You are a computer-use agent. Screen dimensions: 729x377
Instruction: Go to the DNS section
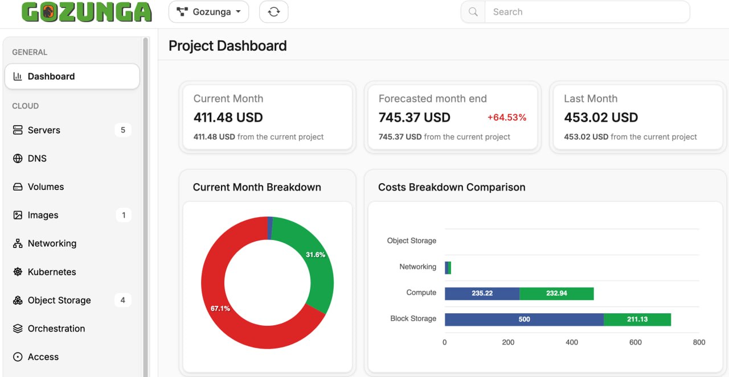click(72, 159)
